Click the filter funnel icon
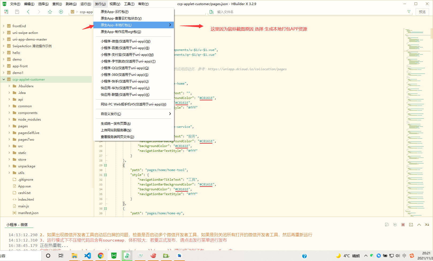The height and width of the screenshot is (261, 433). tap(409, 12)
